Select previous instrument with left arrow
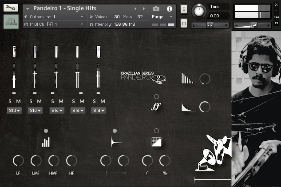The height and width of the screenshot is (187, 281). point(135,8)
